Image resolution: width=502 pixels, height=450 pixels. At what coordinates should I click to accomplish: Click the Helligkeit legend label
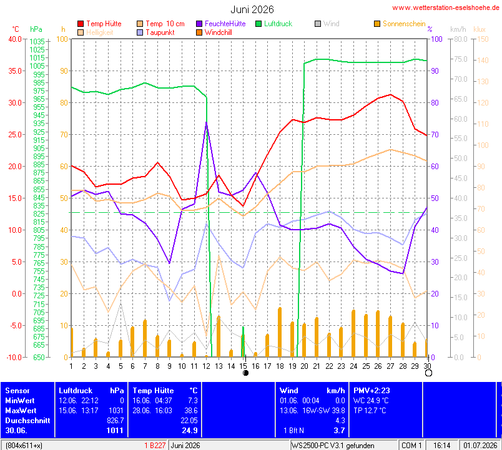[x=100, y=32]
